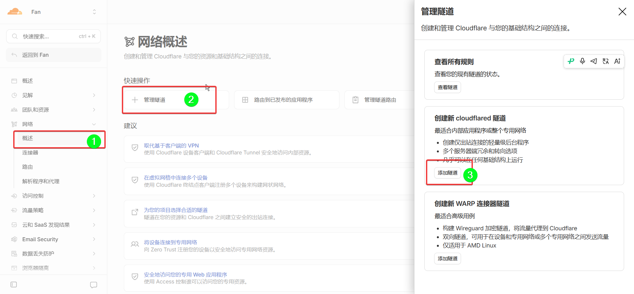The width and height of the screenshot is (634, 294).
Task: Click the 数据丢失防护 icon
Action: (14, 254)
